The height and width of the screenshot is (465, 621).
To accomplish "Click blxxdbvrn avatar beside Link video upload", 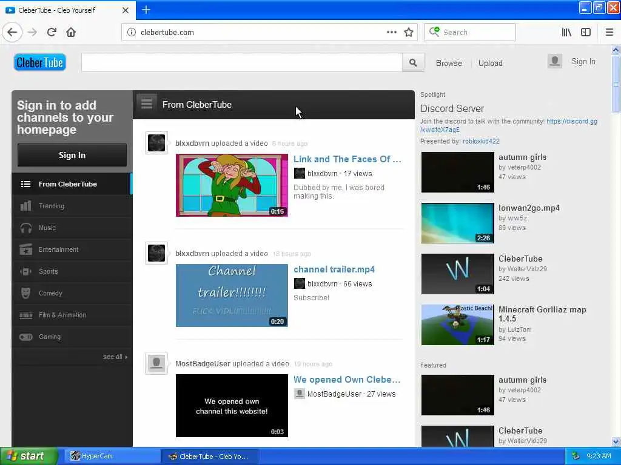I will pos(156,143).
